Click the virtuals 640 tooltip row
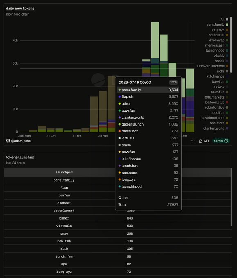Image resolution: width=237 pixels, height=278 pixels. 148,138
